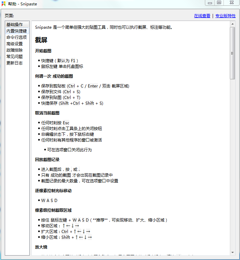Open the 故障排除 page
Viewport: 240px width, 260px height.
coord(15,50)
